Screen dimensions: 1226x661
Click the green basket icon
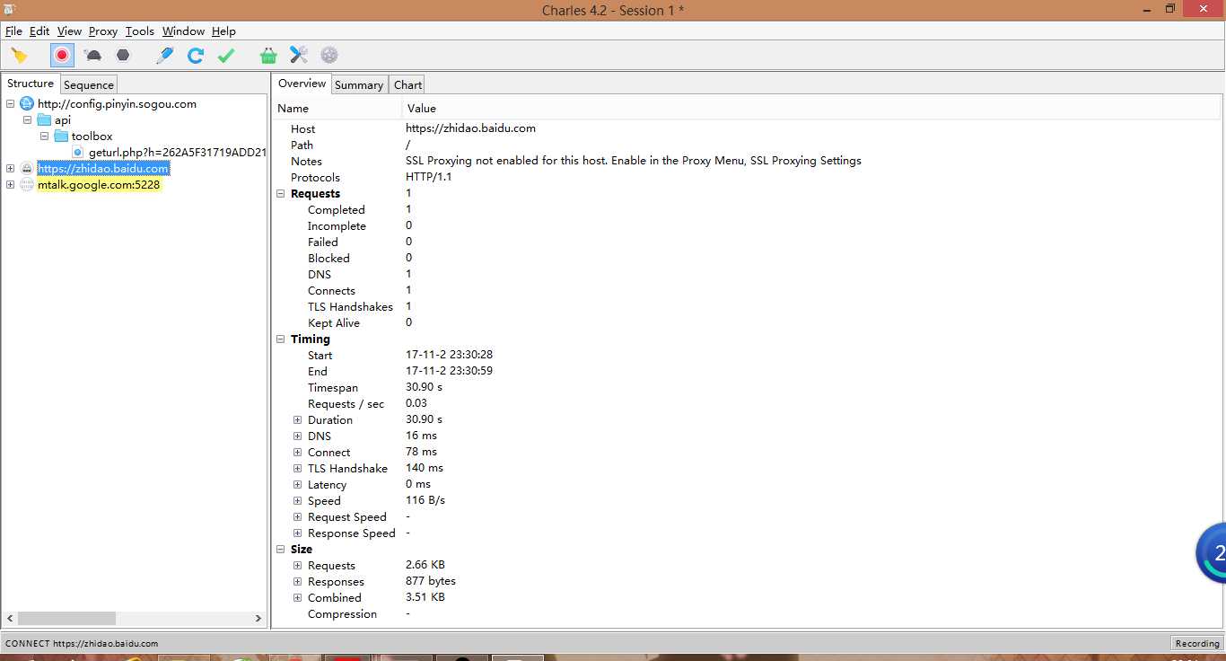tap(268, 56)
